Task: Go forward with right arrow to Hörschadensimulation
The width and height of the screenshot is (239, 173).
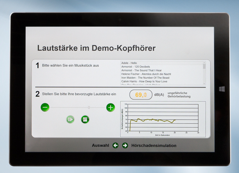Action: coord(125,145)
